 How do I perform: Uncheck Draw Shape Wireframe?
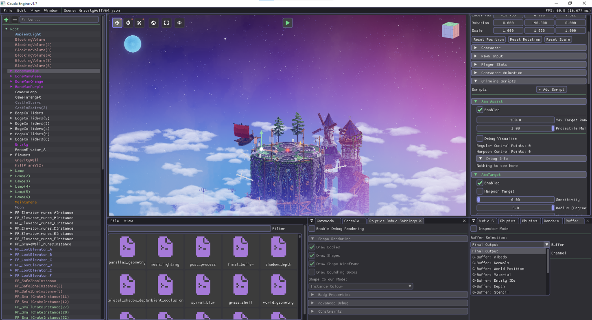312,264
